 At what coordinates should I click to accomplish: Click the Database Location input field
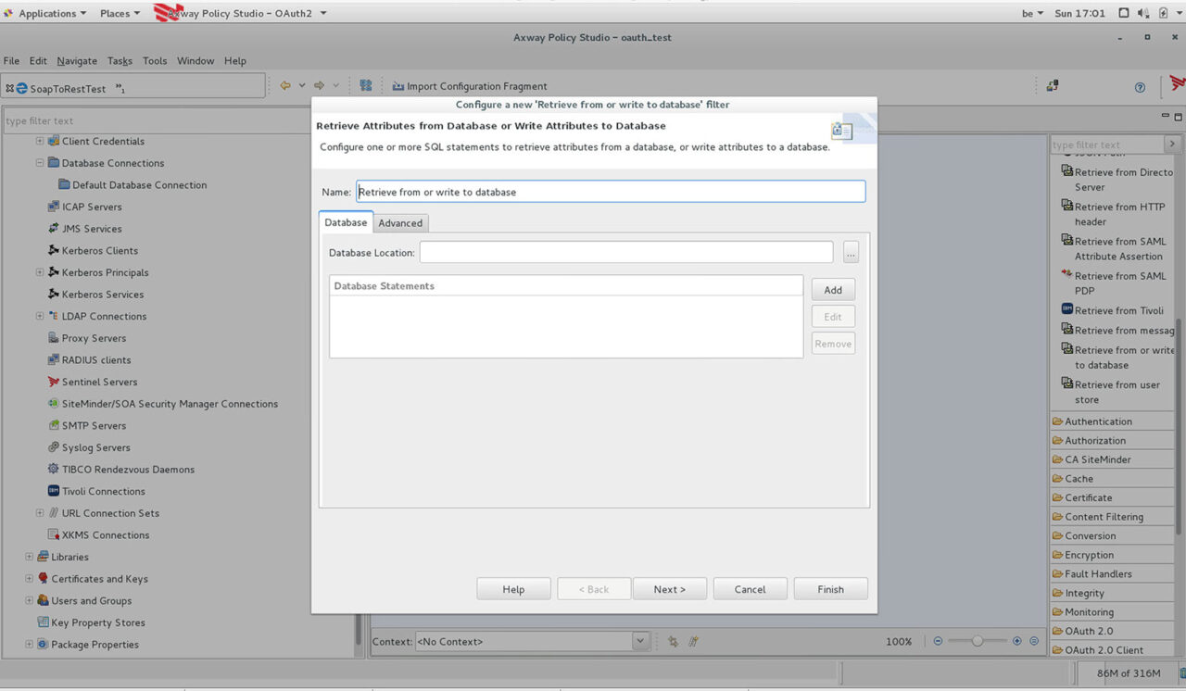[x=625, y=252]
